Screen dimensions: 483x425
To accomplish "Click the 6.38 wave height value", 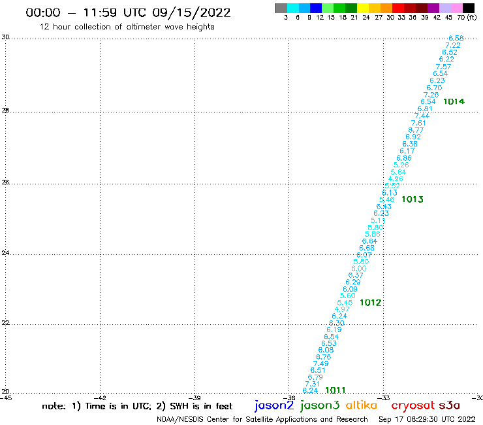I will (x=410, y=144).
